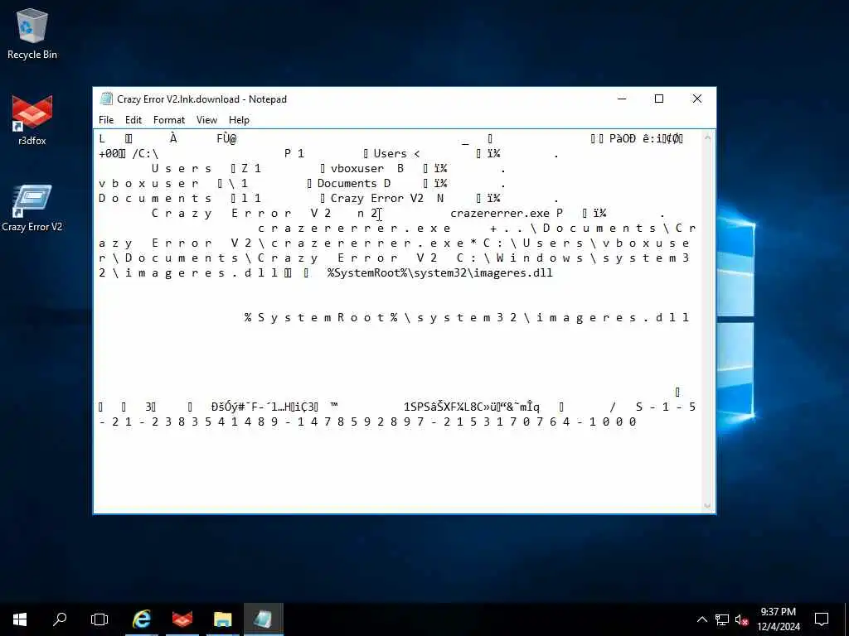Open the File menu in Notepad
The image size is (849, 636).
pos(106,120)
